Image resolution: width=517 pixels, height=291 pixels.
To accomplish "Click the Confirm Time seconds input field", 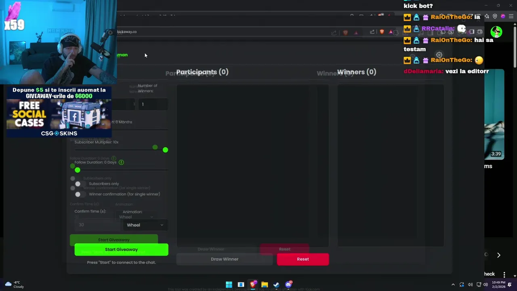I will 97,225.
